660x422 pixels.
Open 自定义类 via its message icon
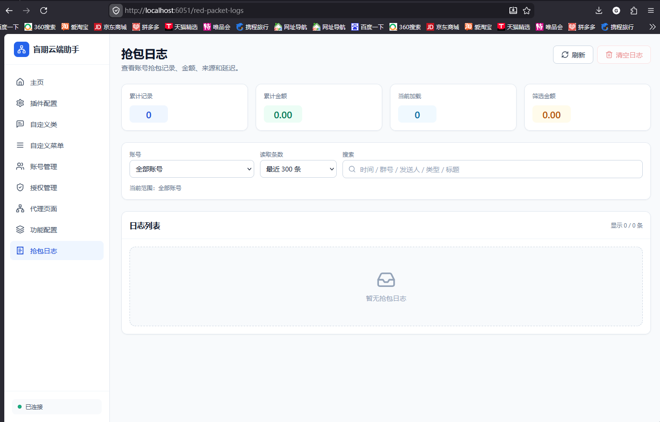coord(20,124)
